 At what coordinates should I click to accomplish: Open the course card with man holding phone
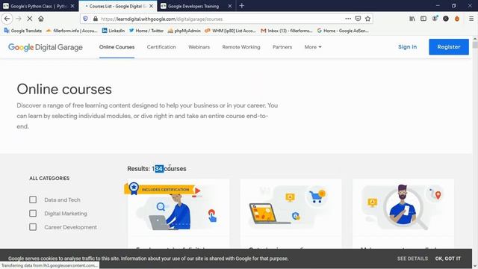click(x=403, y=214)
